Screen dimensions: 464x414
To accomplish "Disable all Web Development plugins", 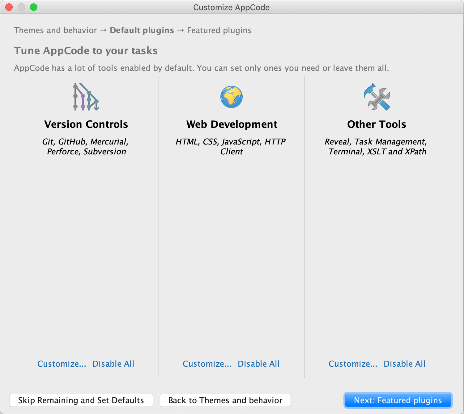I will 259,364.
